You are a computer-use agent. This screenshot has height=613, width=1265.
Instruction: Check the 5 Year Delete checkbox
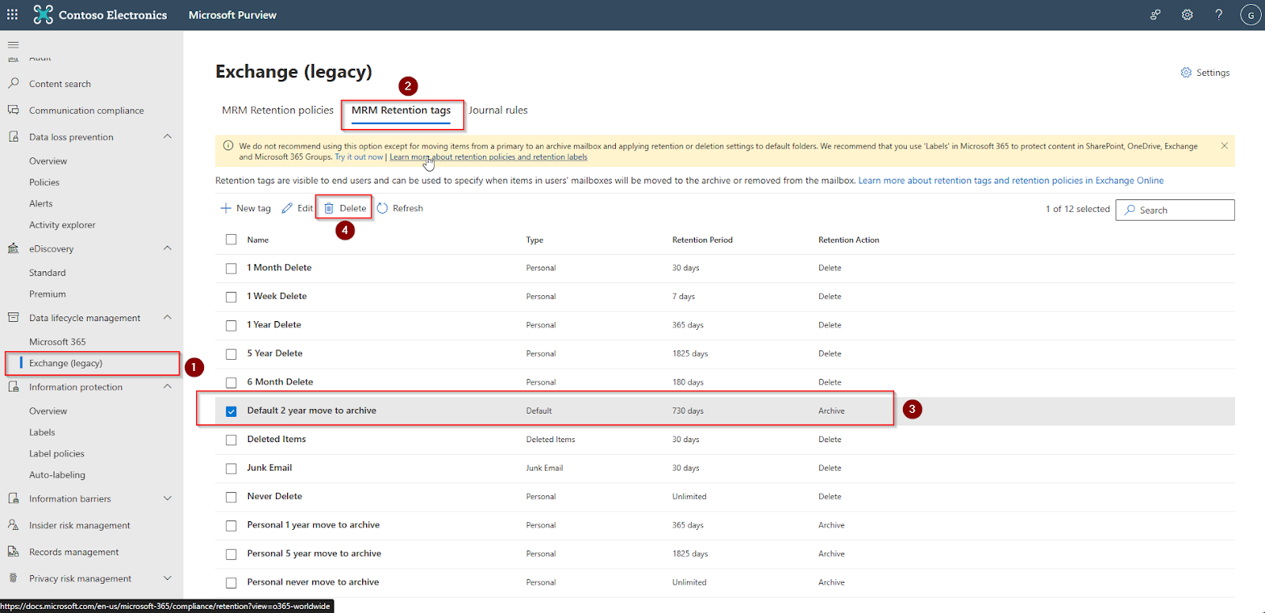pyautogui.click(x=231, y=354)
